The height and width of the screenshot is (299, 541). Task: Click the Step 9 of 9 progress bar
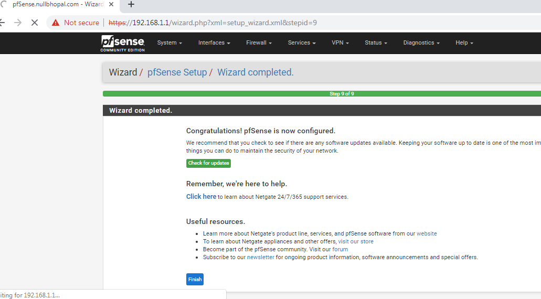click(322, 94)
